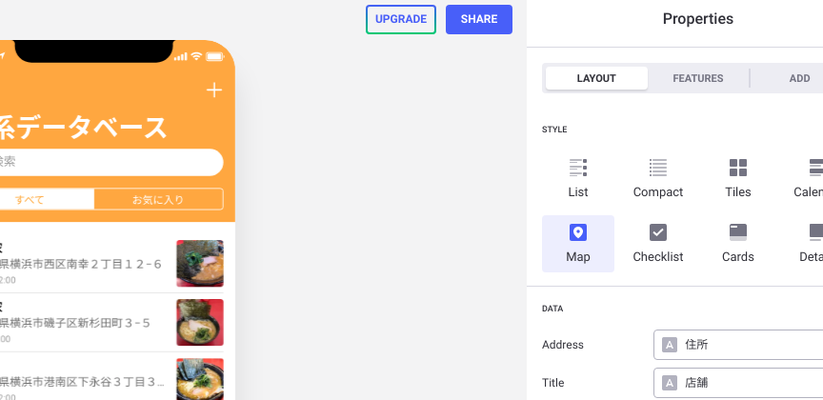Pick the Map style icon
The width and height of the screenshot is (823, 400).
[577, 233]
